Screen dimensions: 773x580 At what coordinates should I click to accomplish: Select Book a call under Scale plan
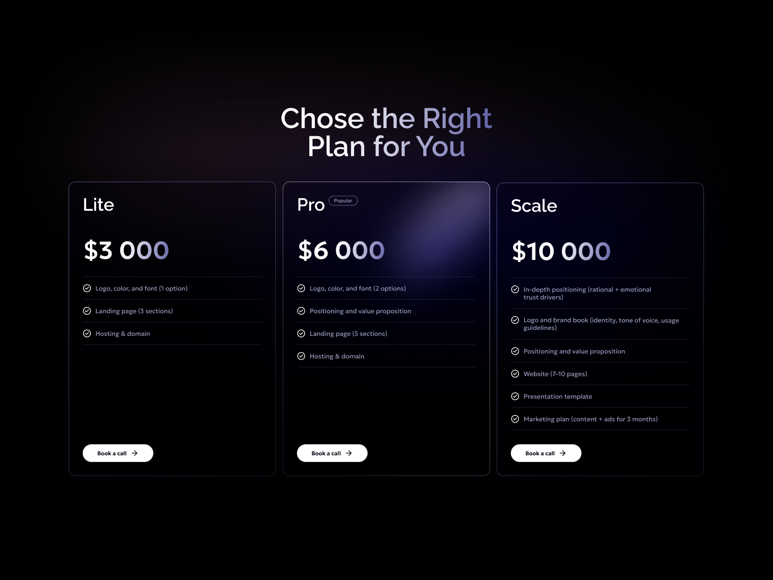(x=546, y=453)
